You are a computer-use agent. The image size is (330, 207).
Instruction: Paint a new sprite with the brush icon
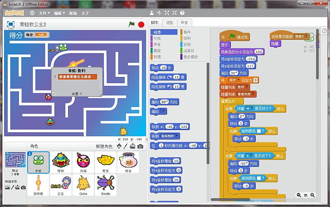pyautogui.click(x=126, y=146)
